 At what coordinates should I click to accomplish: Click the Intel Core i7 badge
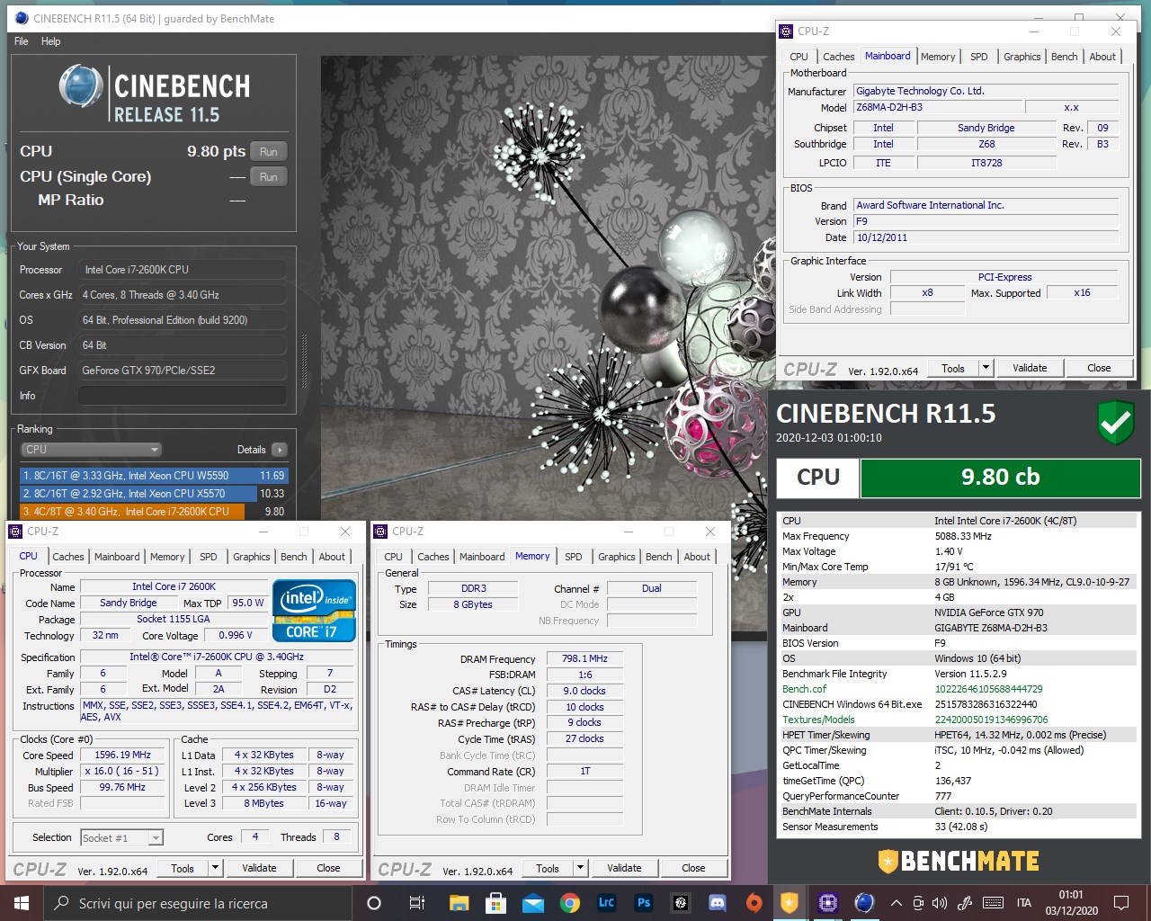tap(314, 611)
